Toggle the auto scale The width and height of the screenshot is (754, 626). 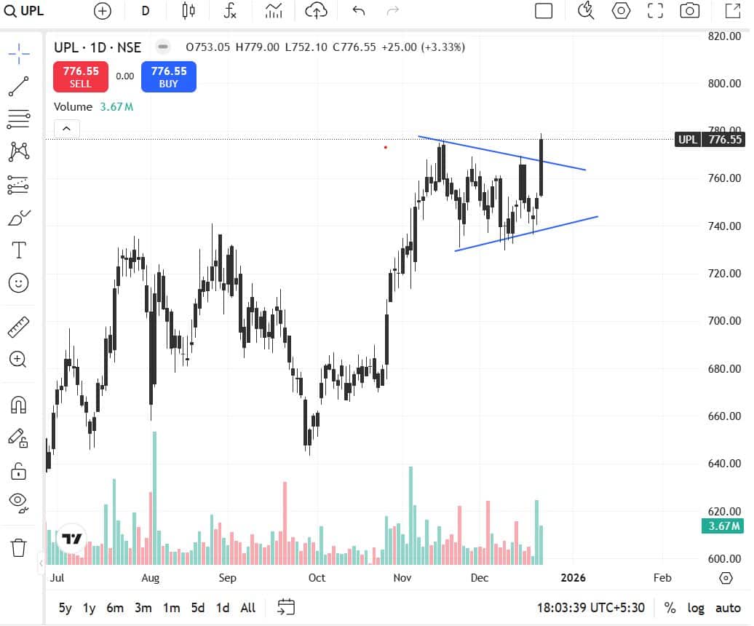pyautogui.click(x=728, y=609)
